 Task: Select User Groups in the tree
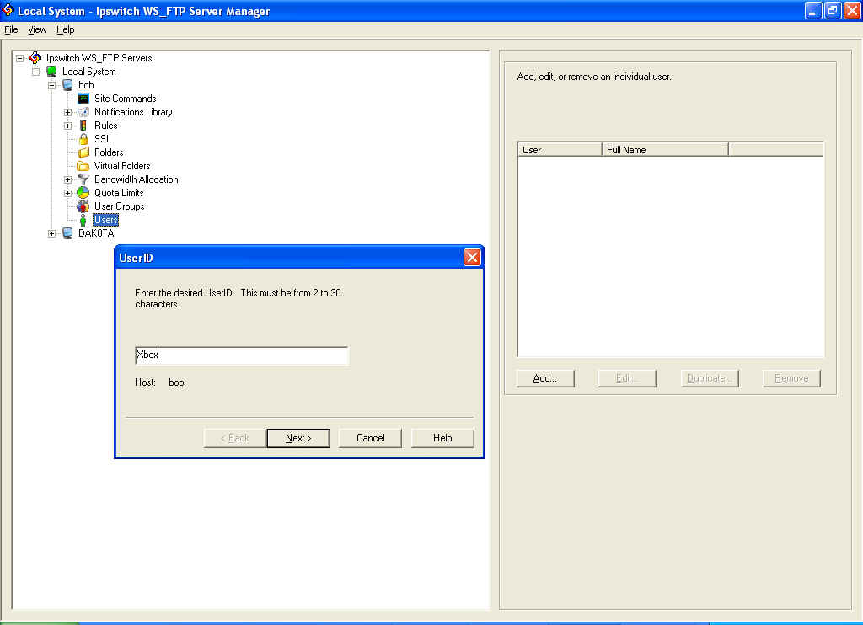pyautogui.click(x=120, y=206)
